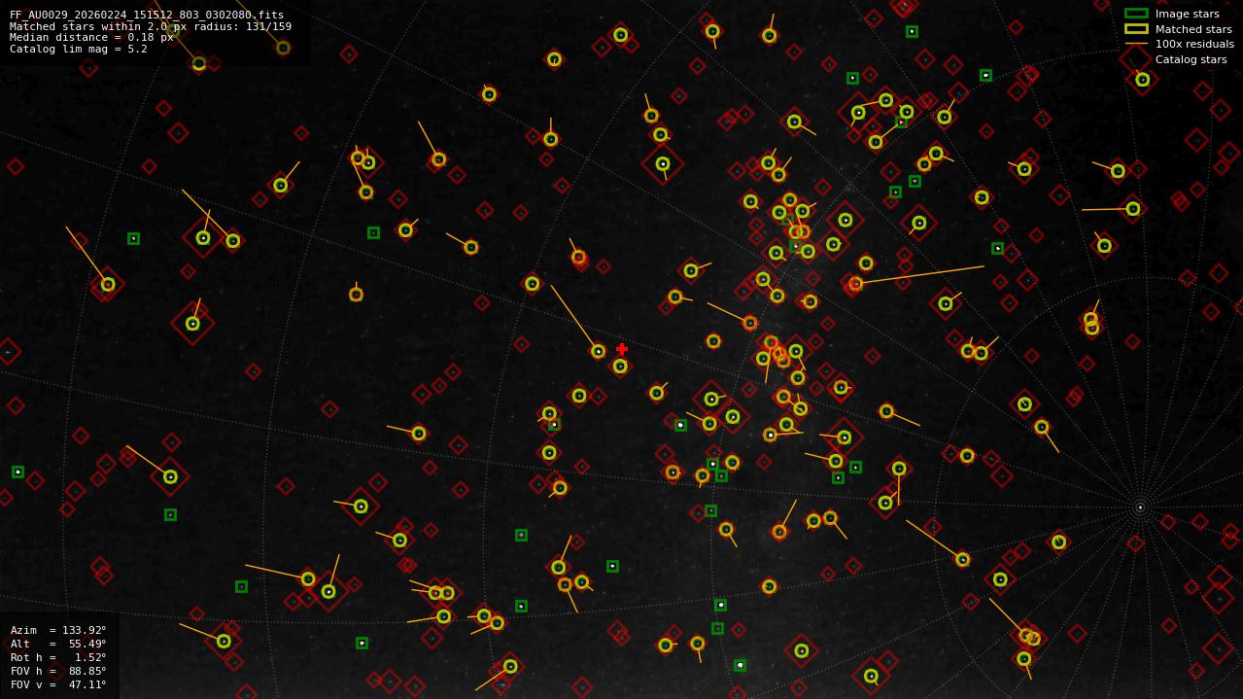Image resolution: width=1243 pixels, height=699 pixels.
Task: Select the "100x residuals" legend label
Action: pyautogui.click(x=1194, y=44)
